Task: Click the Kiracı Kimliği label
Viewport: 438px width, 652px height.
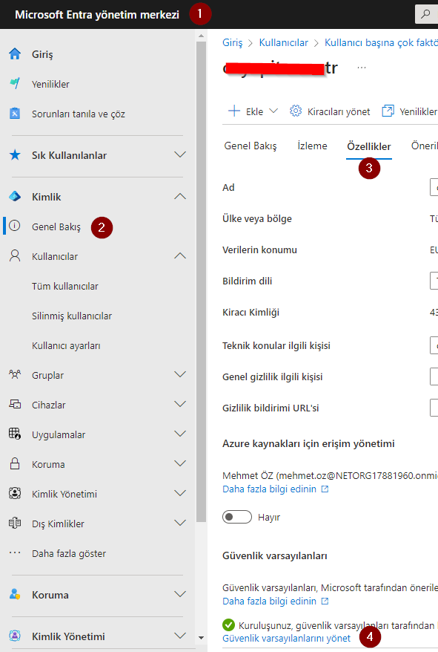Action: (250, 313)
